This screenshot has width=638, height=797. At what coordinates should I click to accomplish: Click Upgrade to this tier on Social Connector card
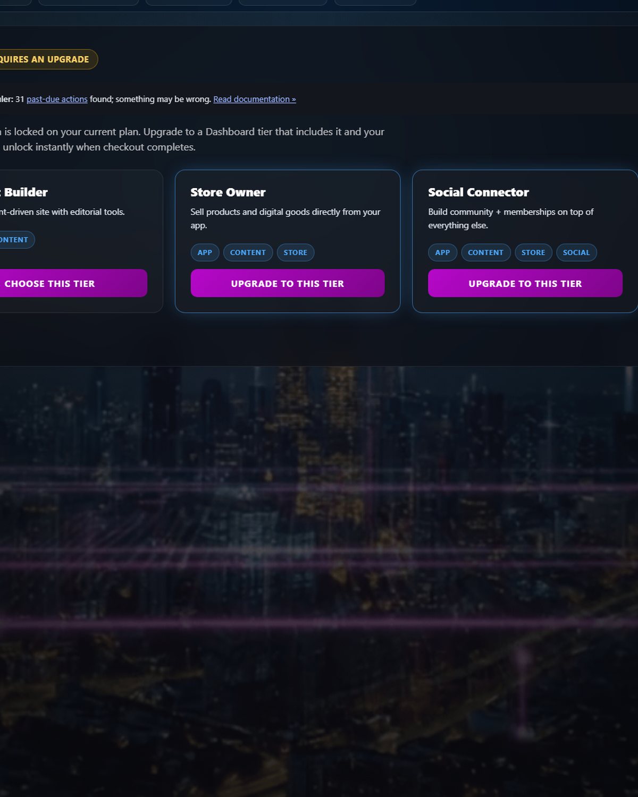(525, 283)
